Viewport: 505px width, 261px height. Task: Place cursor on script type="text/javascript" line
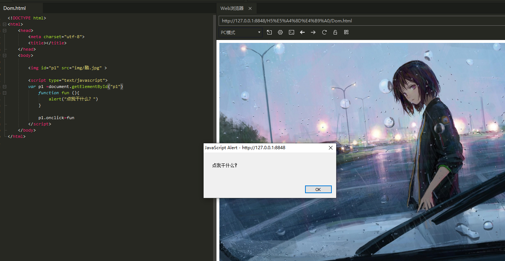point(68,80)
